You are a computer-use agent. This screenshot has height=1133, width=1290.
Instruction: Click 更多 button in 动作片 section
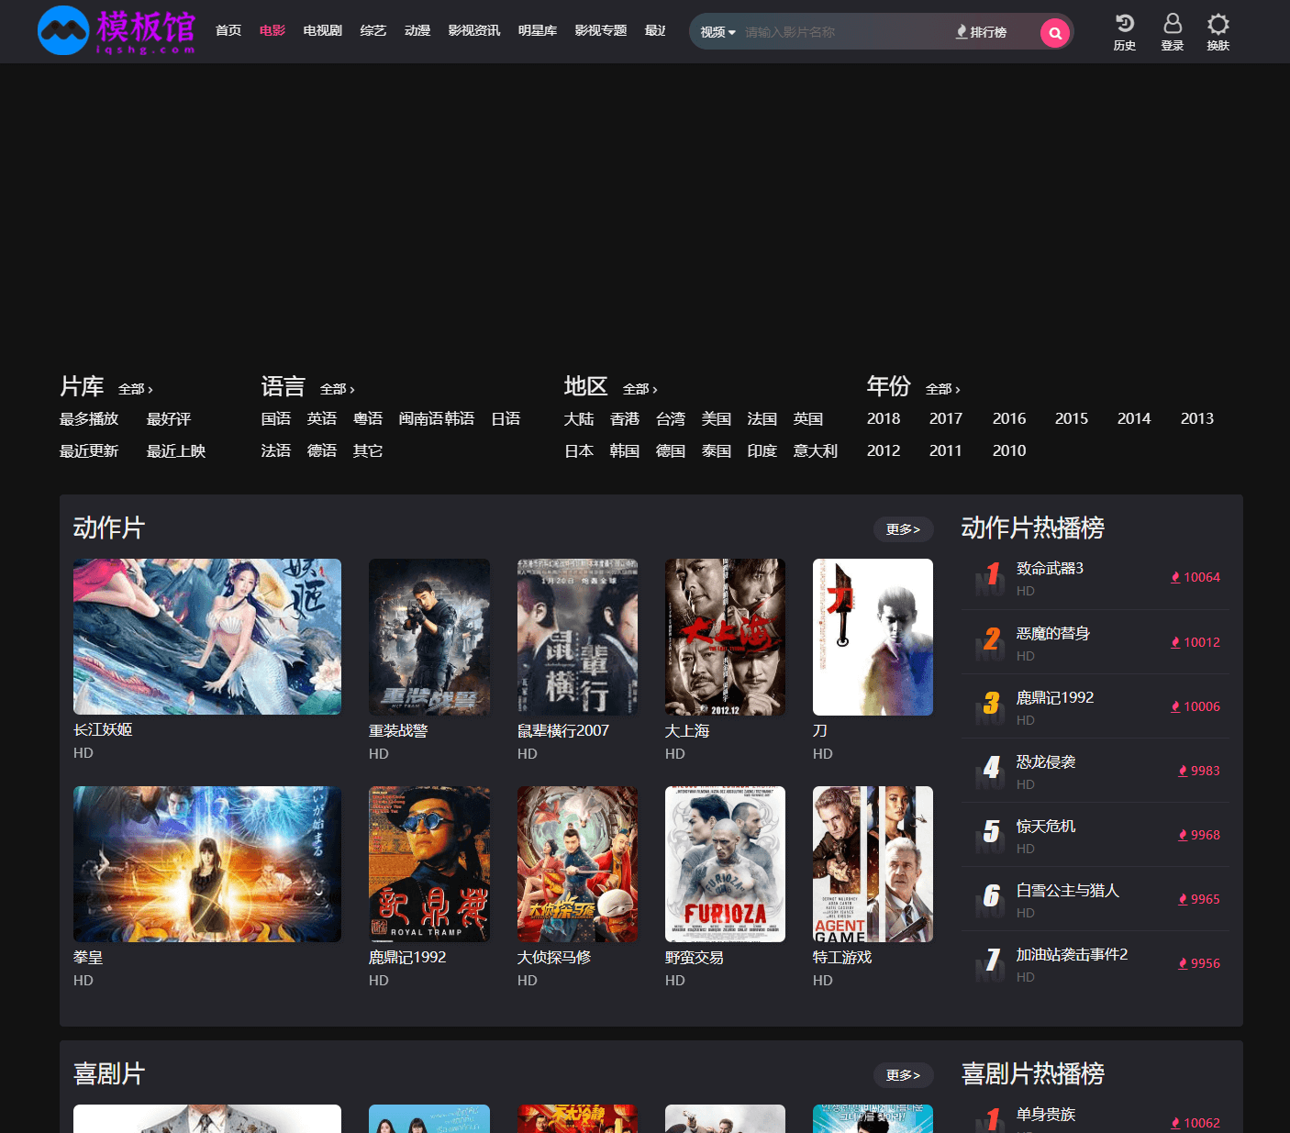click(x=903, y=529)
